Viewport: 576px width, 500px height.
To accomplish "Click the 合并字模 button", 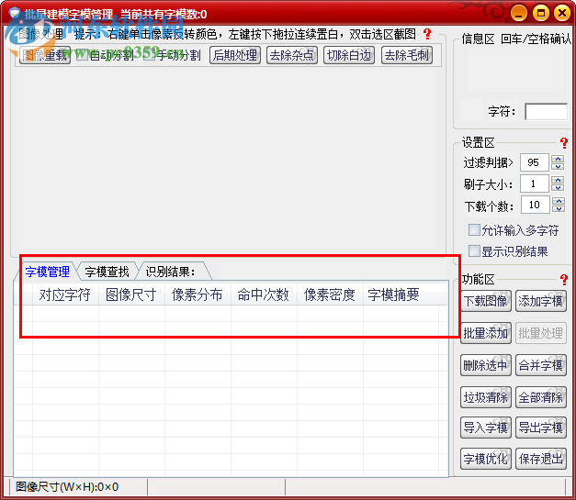I will point(541,365).
